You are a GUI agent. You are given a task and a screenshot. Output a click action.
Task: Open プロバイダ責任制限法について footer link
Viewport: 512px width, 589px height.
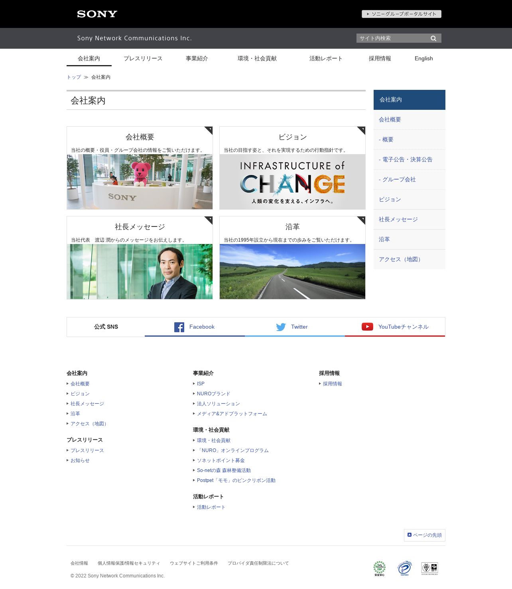point(258,563)
